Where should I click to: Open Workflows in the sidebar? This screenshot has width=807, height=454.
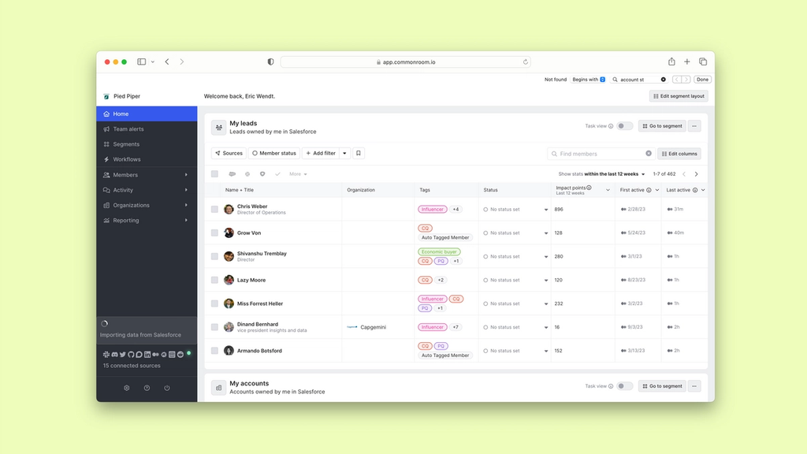[147, 159]
